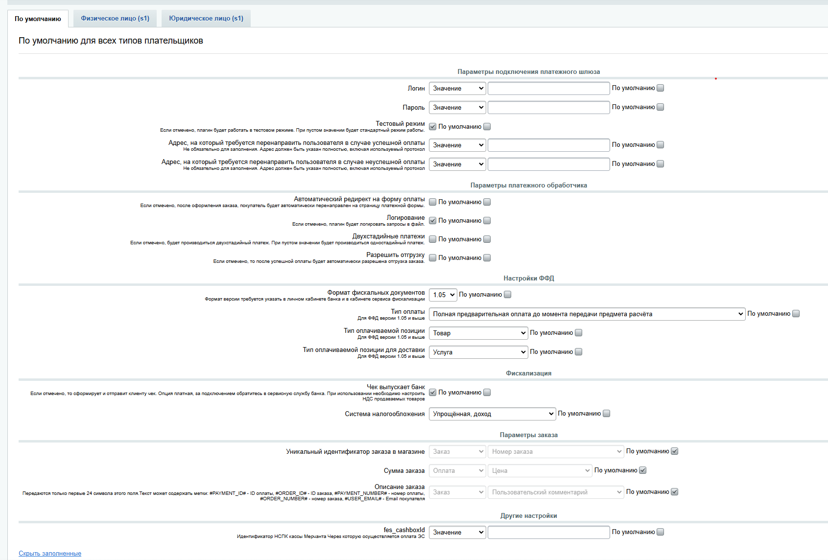This screenshot has height=560, width=828.
Task: Disable the Логирование checkbox
Action: [x=433, y=221]
